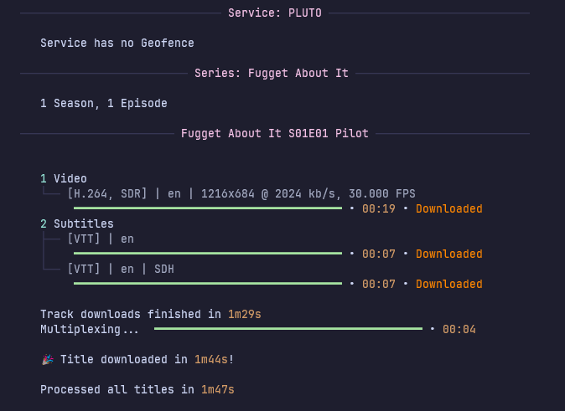Image resolution: width=565 pixels, height=411 pixels.
Task: Select the '1 Video' tree node
Action: coord(64,178)
